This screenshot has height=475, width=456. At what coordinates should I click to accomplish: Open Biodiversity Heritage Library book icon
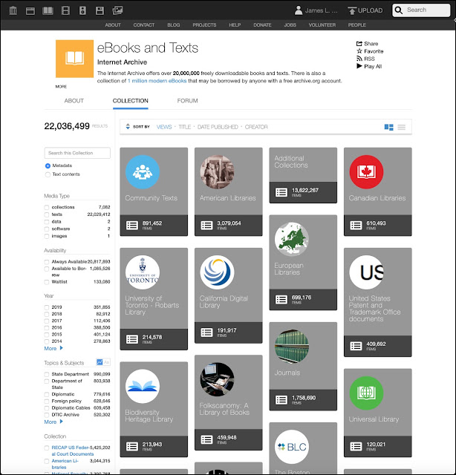click(x=143, y=386)
